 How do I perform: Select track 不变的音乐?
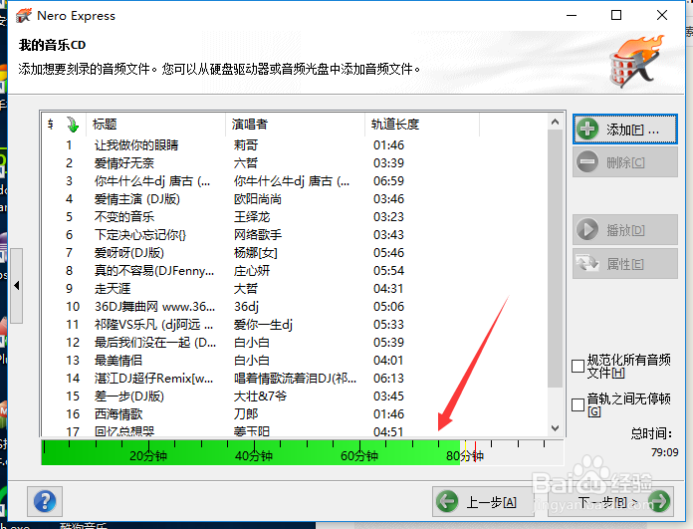[124, 217]
